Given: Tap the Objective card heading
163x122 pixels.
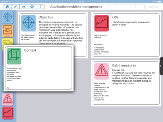Looking at the screenshot, I should 46,17.
